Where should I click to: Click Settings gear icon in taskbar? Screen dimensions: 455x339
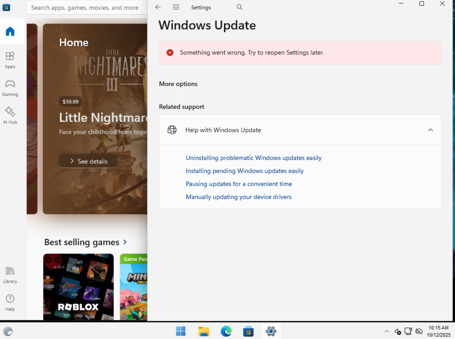point(271,331)
